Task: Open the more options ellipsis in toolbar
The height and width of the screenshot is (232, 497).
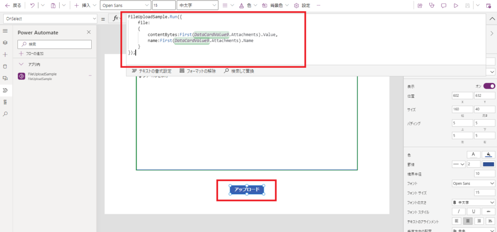Action: coord(318,5)
